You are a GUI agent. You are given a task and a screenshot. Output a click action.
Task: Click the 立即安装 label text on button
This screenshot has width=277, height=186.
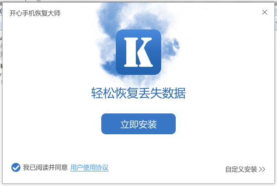tap(138, 124)
